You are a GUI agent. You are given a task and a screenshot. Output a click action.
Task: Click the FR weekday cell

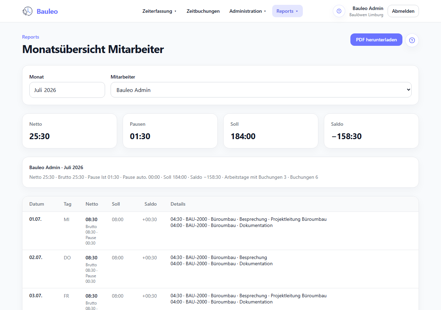[66, 296]
